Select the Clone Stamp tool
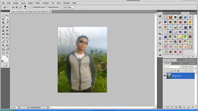198x111 pixels. [x=3, y=30]
